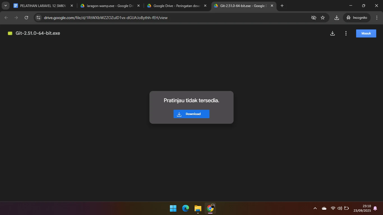Reload the current page

(x=26, y=18)
